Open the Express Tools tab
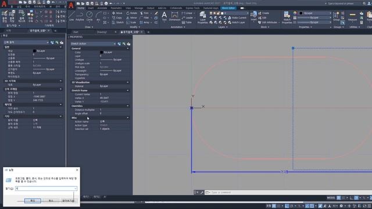Image resolution: width=372 pixels, height=209 pixels. (x=192, y=8)
